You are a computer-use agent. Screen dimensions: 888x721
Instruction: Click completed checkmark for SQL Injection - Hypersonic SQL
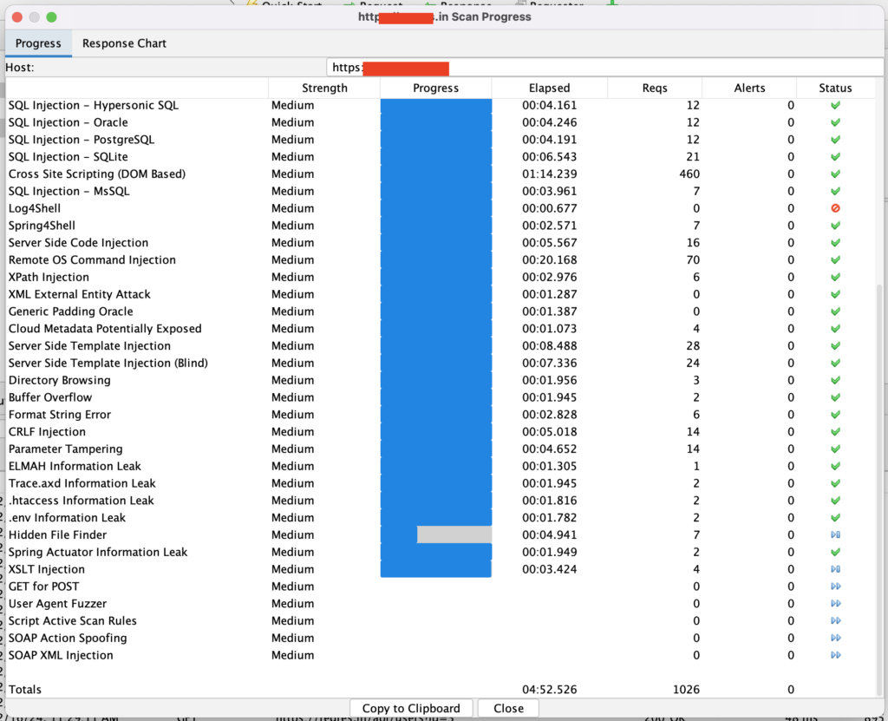[835, 106]
